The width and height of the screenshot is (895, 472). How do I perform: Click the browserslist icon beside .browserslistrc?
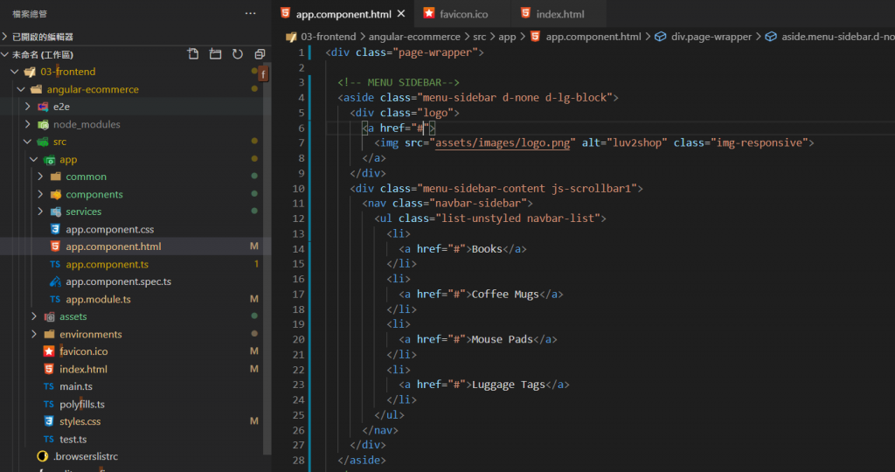[42, 456]
